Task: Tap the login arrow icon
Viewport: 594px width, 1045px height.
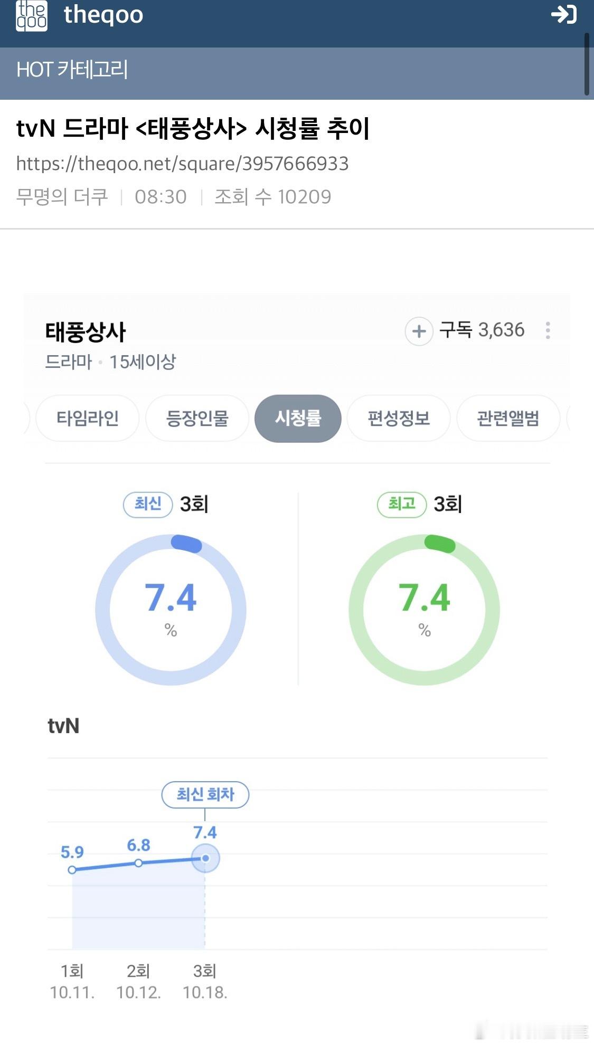Action: [563, 14]
